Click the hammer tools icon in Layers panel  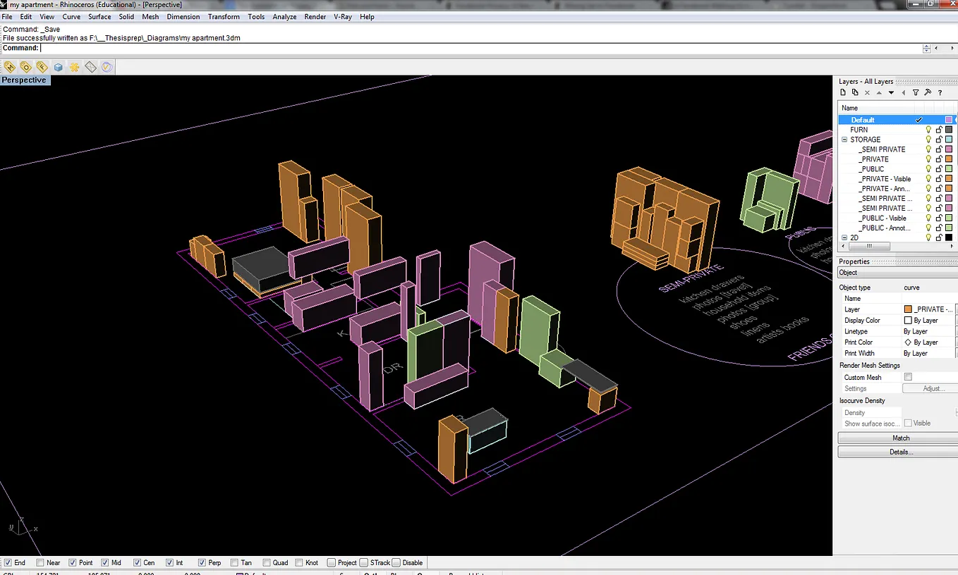point(928,92)
